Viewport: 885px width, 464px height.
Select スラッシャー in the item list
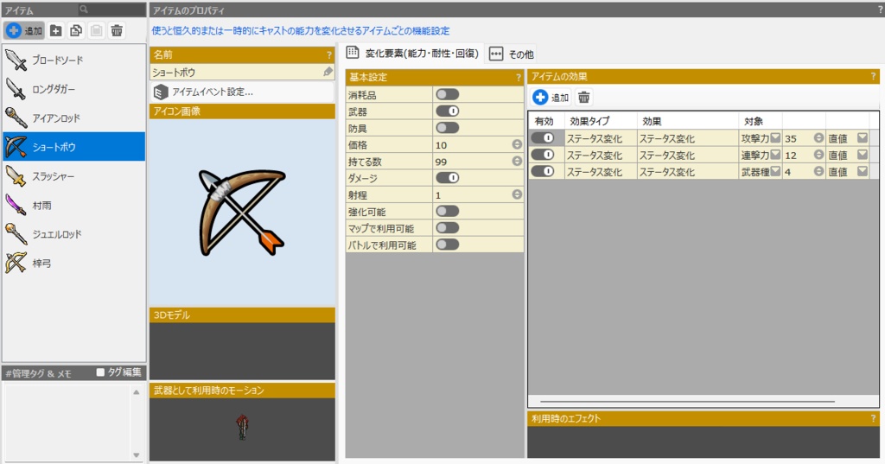tap(74, 176)
